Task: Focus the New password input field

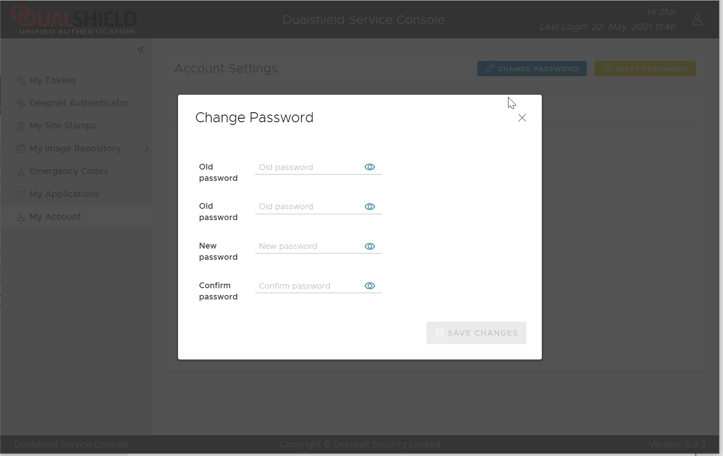Action: 308,246
